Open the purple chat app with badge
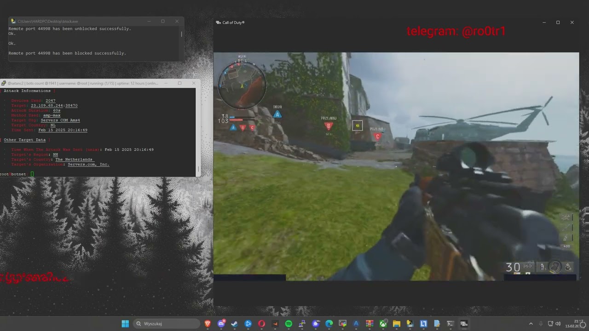The height and width of the screenshot is (331, 589). [316, 324]
